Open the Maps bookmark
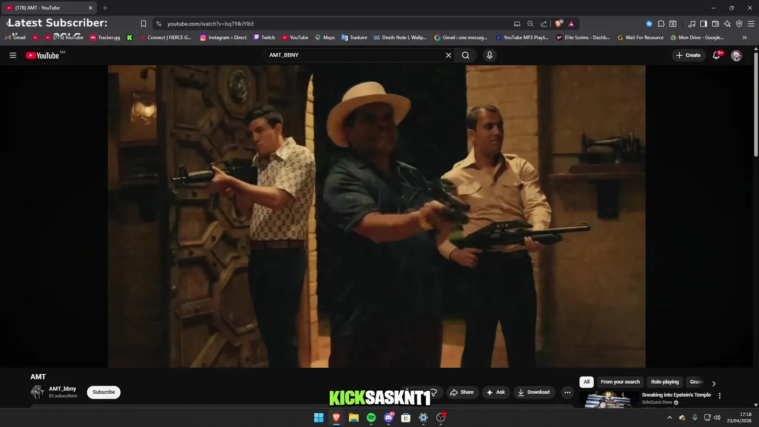Viewport: 759px width, 427px height. [x=325, y=37]
